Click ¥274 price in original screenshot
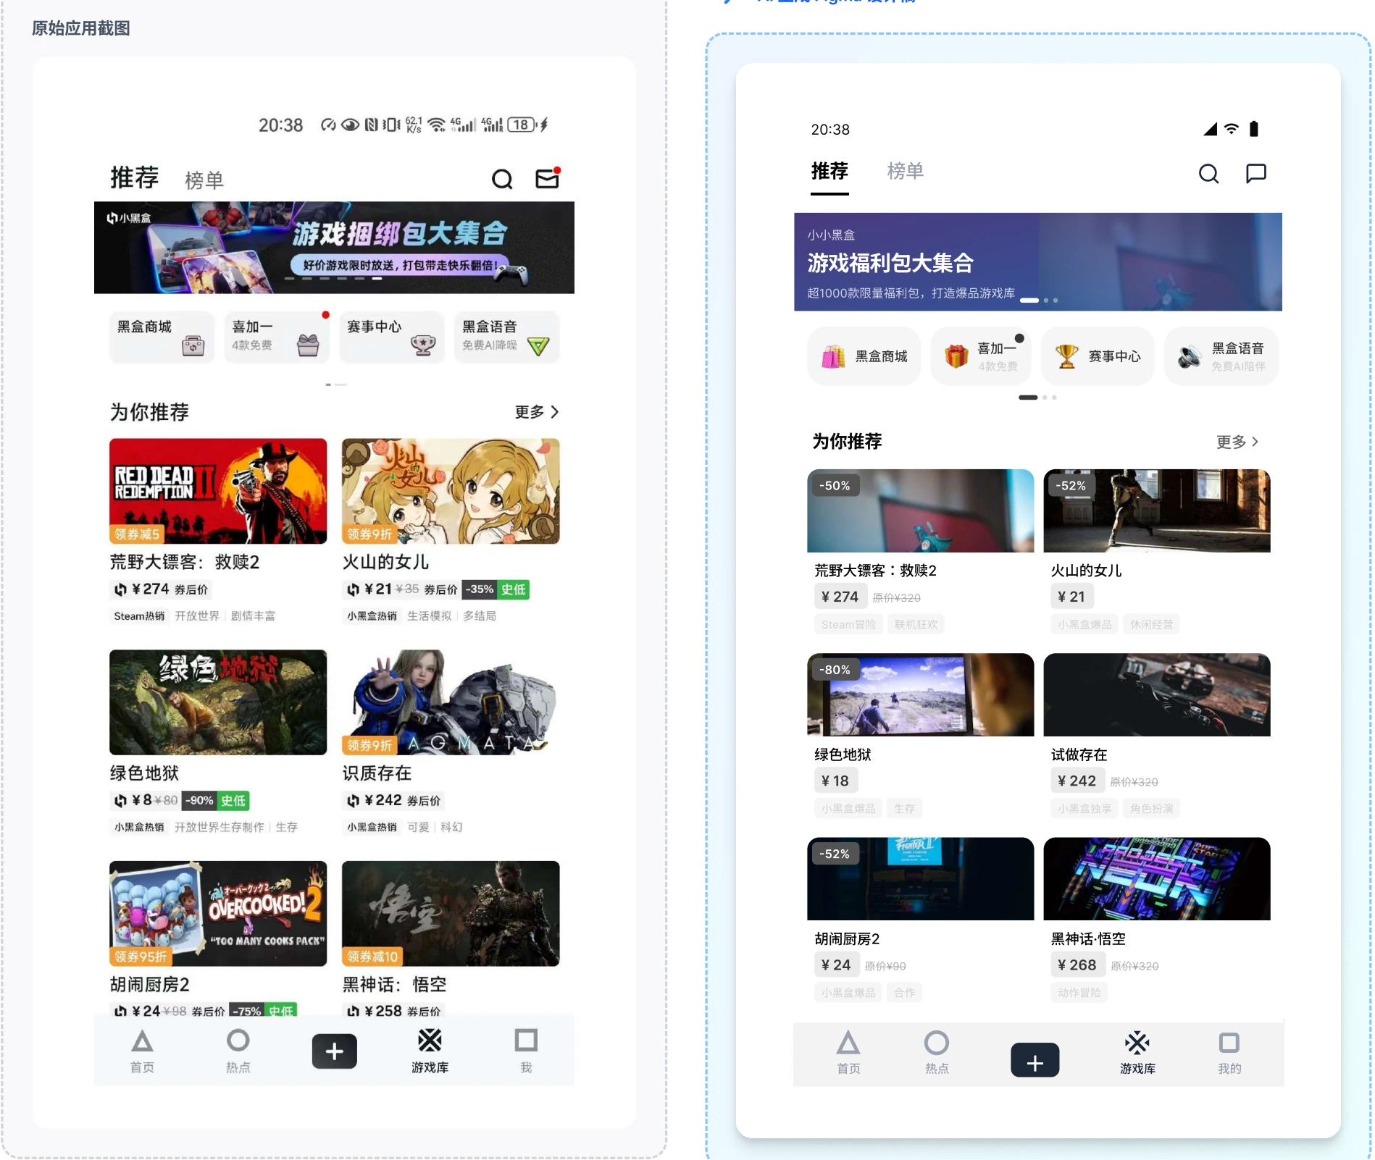This screenshot has width=1375, height=1160. 150,589
